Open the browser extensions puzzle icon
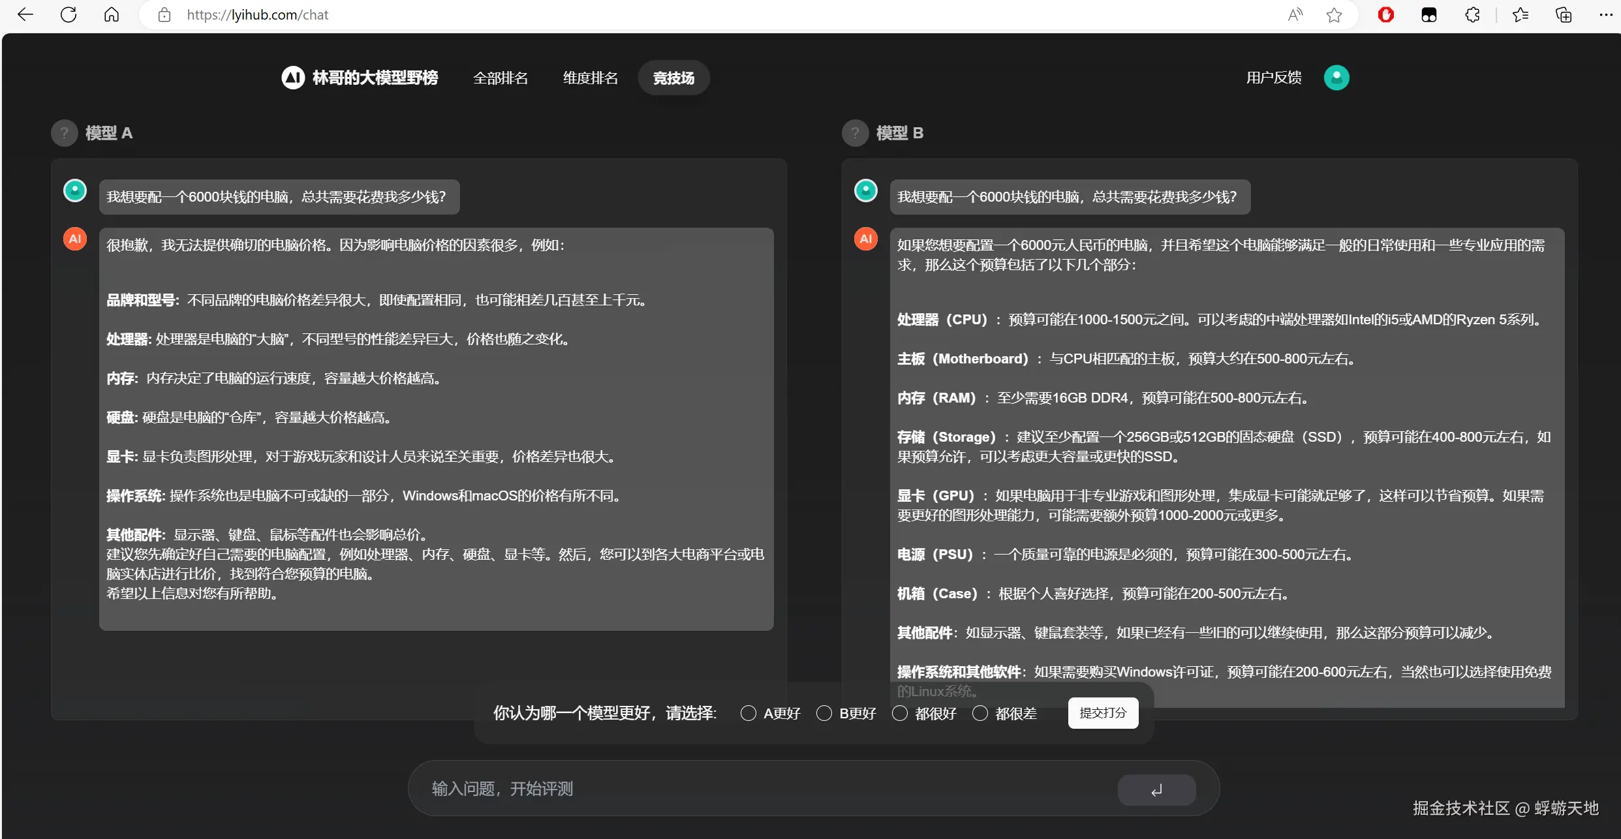This screenshot has height=839, width=1621. 1472,14
